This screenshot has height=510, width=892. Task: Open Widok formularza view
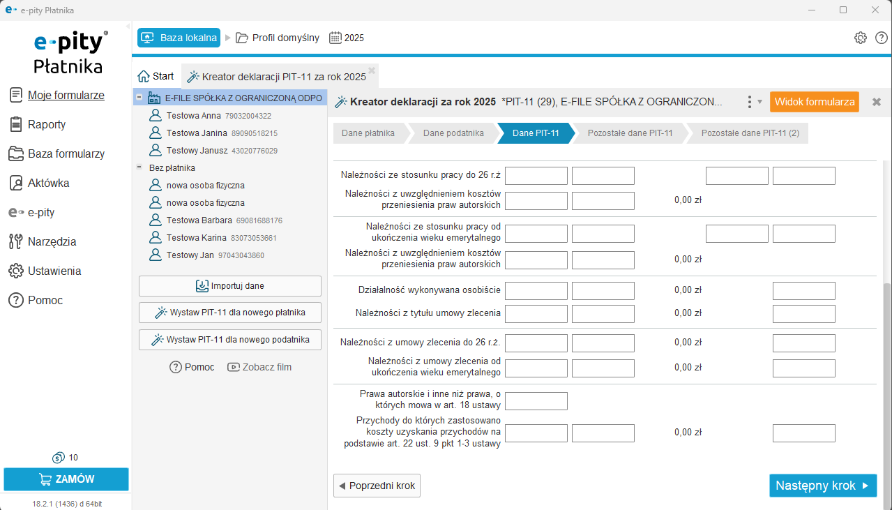pos(814,102)
